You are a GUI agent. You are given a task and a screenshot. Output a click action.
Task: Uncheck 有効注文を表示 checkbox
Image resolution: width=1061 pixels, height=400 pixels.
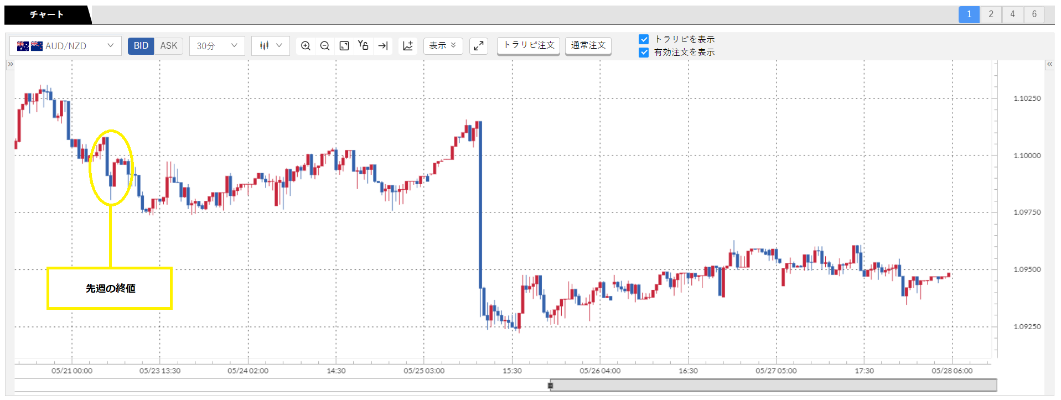coord(644,53)
